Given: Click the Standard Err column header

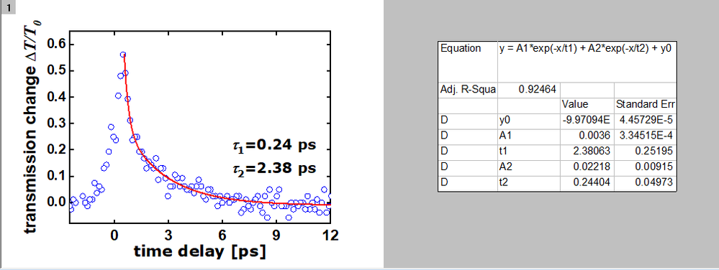Looking at the screenshot, I should point(645,104).
